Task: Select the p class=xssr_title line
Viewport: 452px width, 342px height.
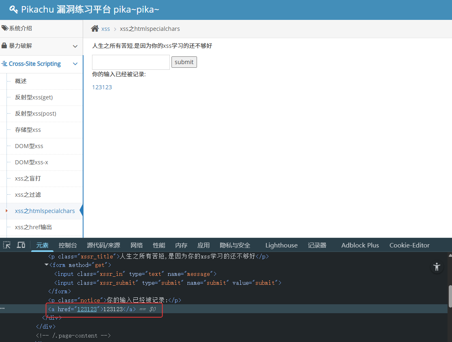Action: pyautogui.click(x=158, y=256)
